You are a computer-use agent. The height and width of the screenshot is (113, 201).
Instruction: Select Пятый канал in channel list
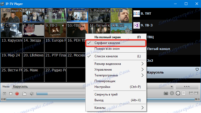pyautogui.click(x=174, y=49)
